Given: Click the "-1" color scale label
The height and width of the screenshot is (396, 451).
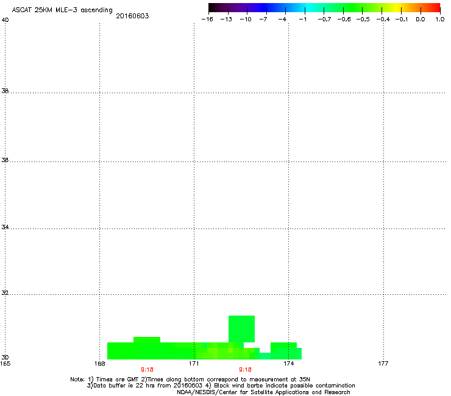Looking at the screenshot, I should 302,19.
